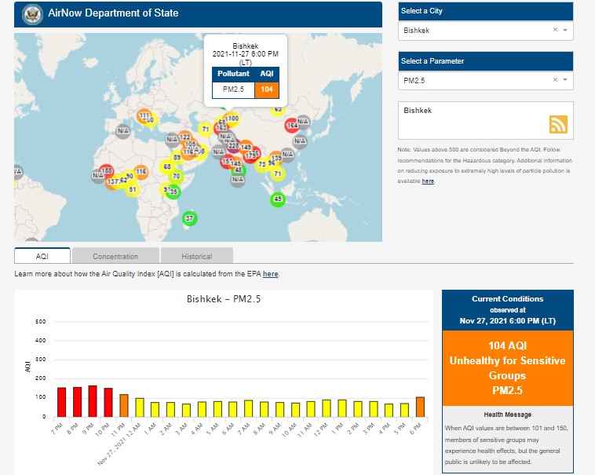Open the EPA AQI calculation 'here' link
Viewport: 595px width, 475px height.
pyautogui.click(x=270, y=274)
